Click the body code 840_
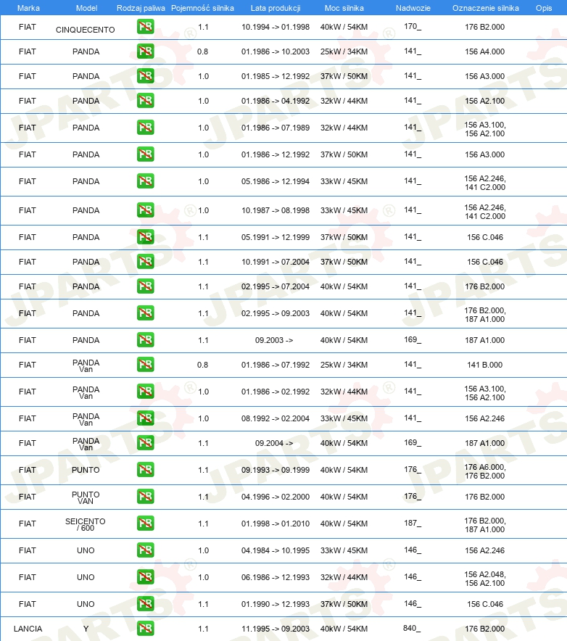Image resolution: width=567 pixels, height=641 pixels. pyautogui.click(x=412, y=629)
